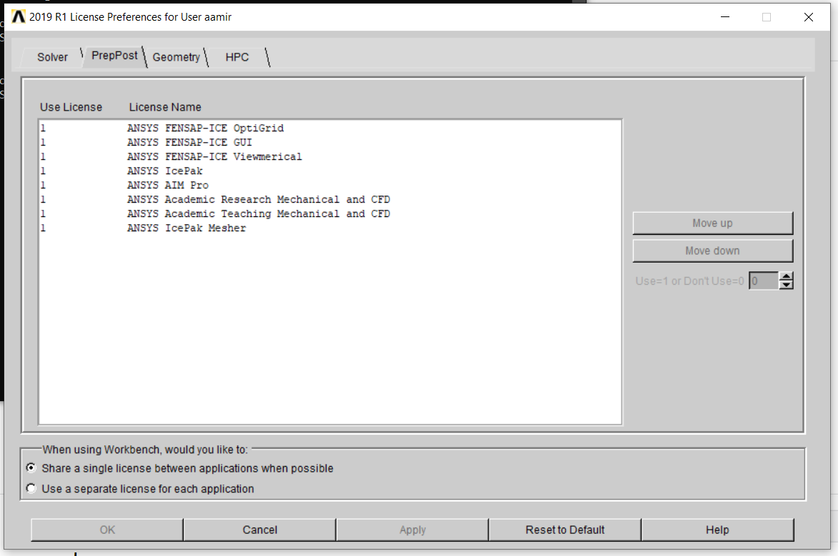Select using a separate license for each application

[x=30, y=488]
